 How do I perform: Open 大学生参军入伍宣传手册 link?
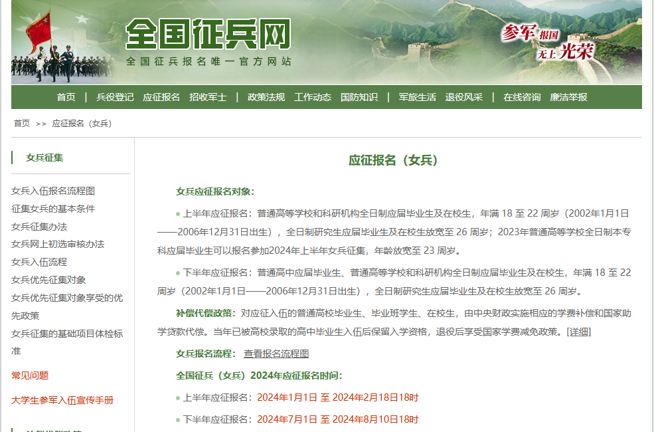click(62, 400)
